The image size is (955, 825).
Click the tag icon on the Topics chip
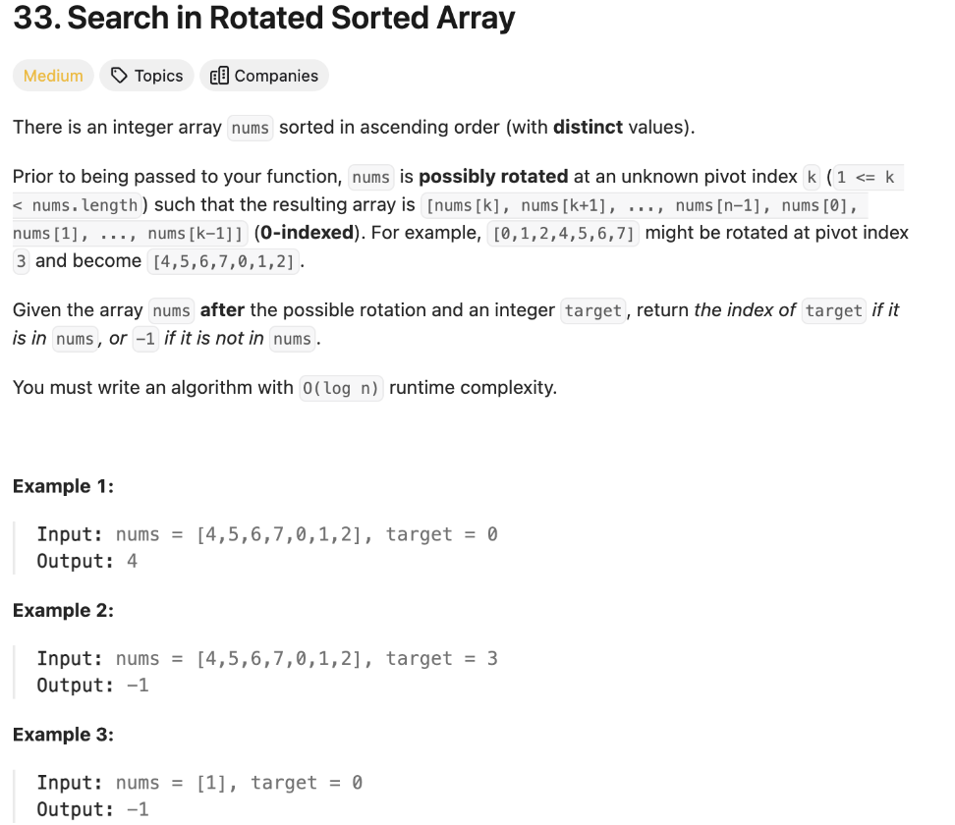[x=120, y=75]
